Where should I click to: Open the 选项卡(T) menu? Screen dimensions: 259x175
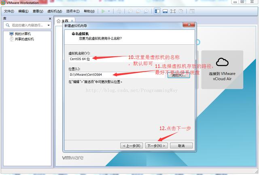pyautogui.click(x=73, y=11)
